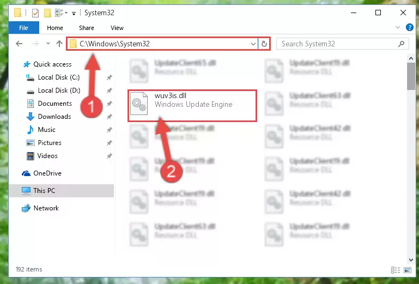
Task: Click the pin icon beside Videos
Action: tap(110, 156)
